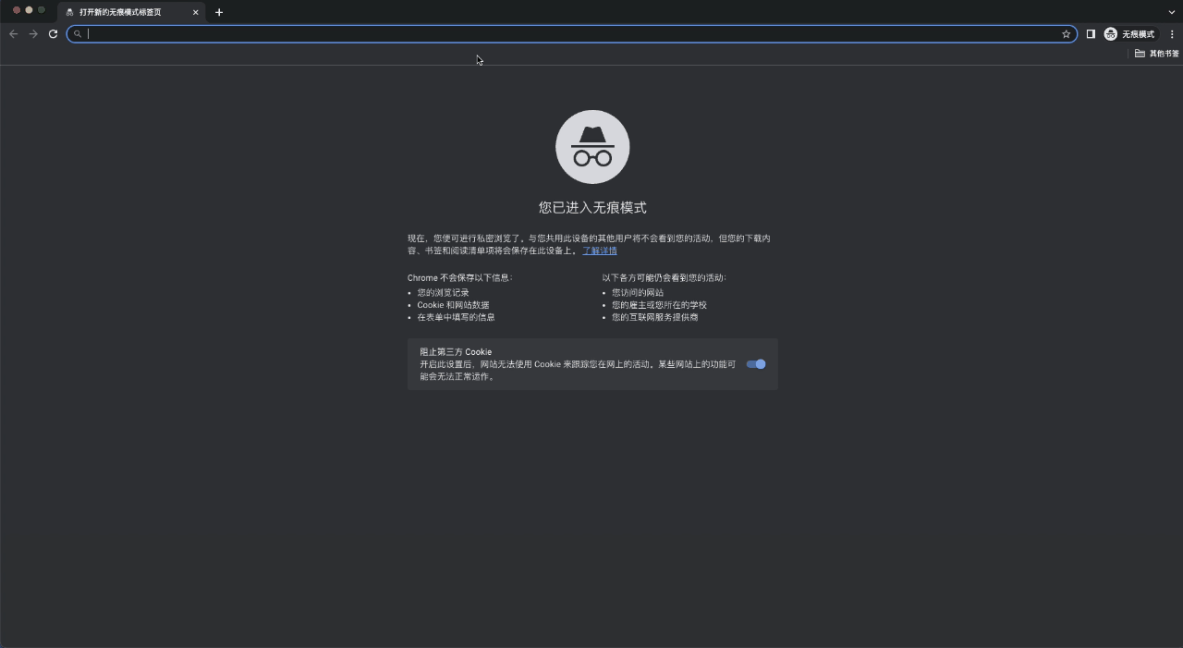Click the search icon inside the address bar
This screenshot has width=1183, height=648.
tap(78, 33)
